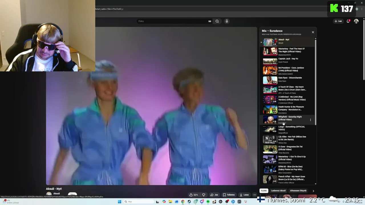Click the Time Records channel name
The image size is (365, 205).
pos(284,153)
